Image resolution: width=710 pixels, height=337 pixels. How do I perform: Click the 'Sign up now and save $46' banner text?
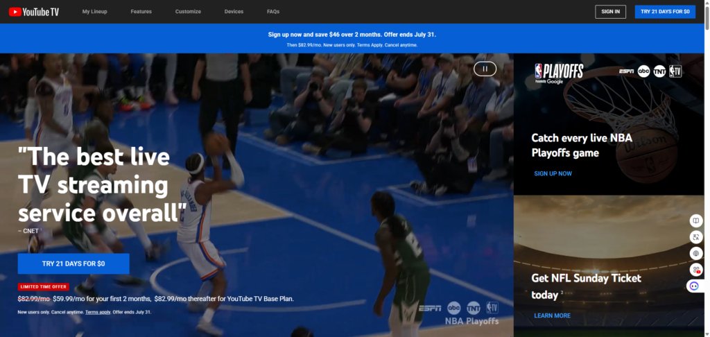tap(352, 35)
